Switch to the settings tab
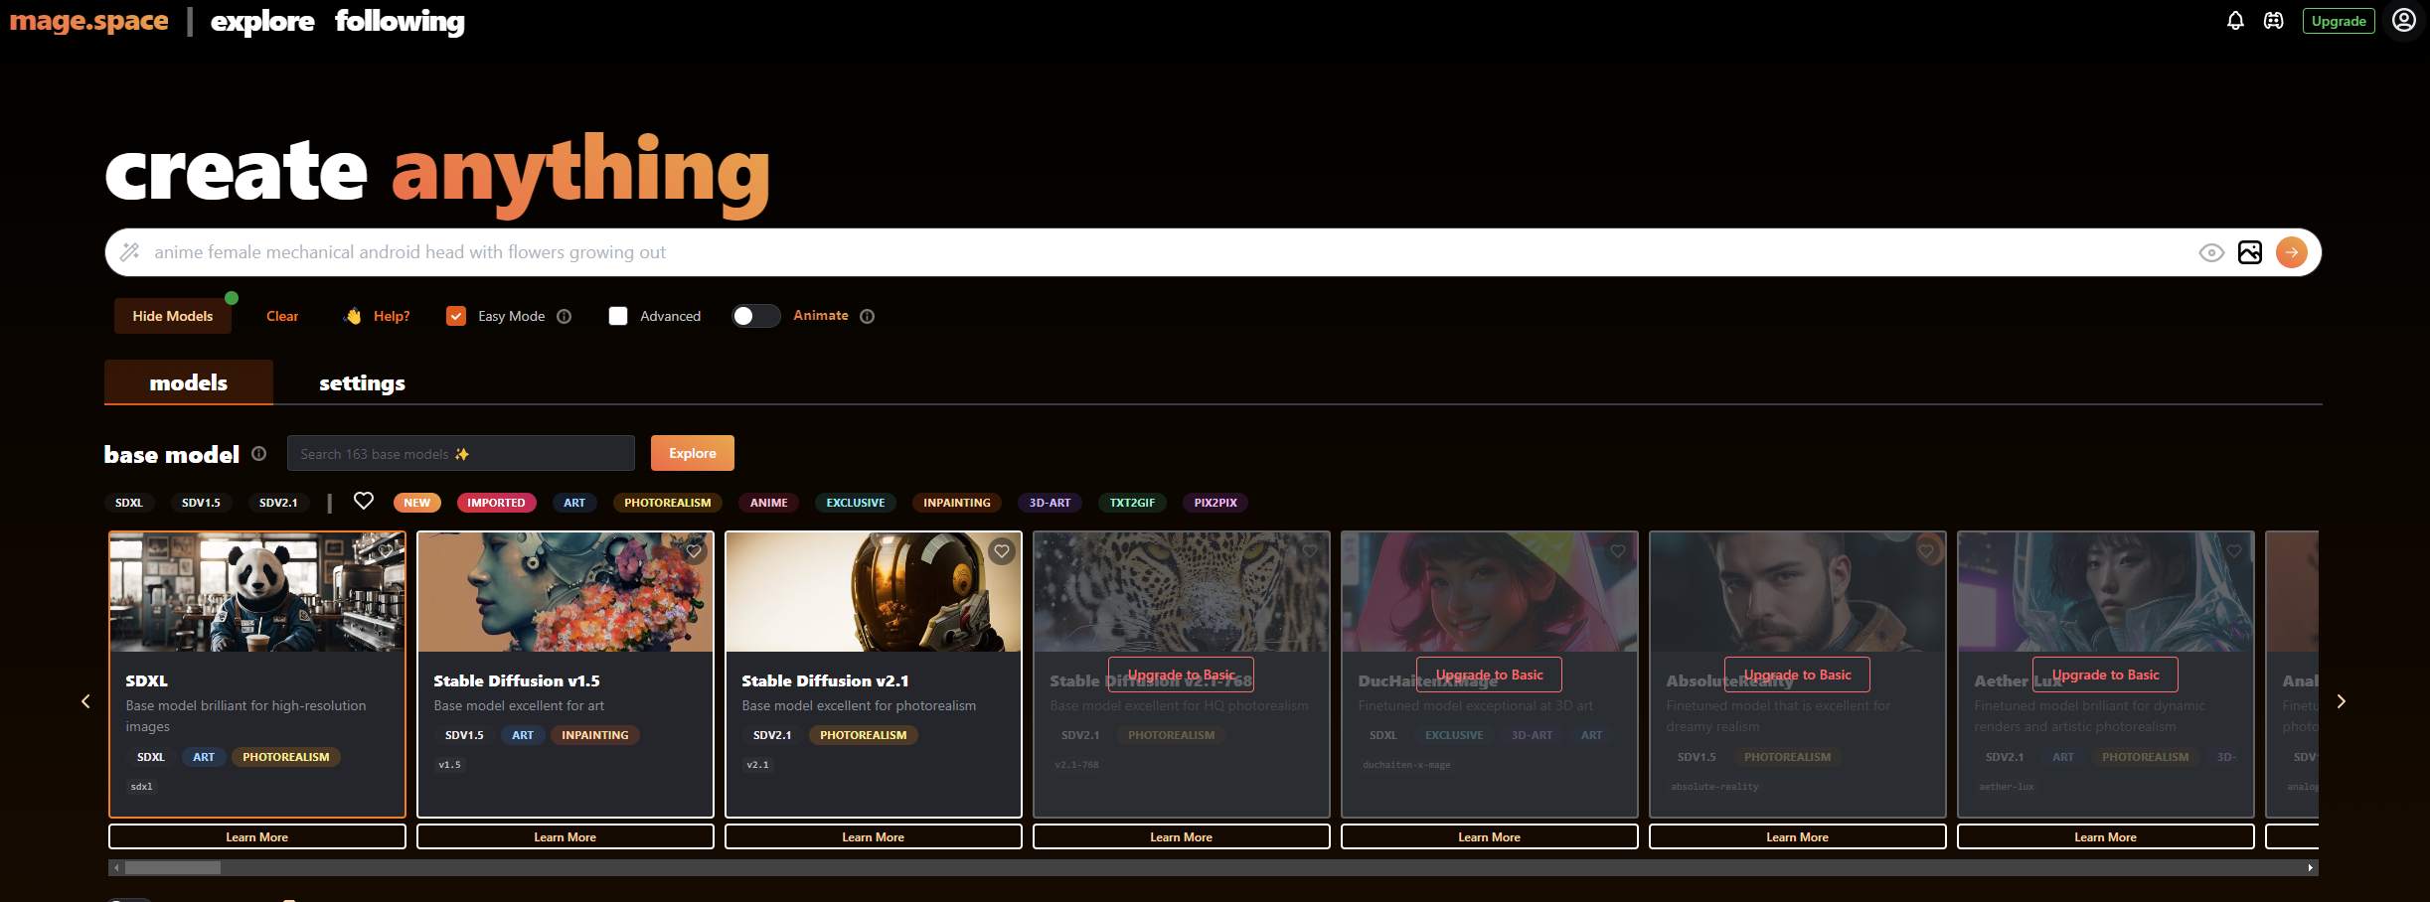The width and height of the screenshot is (2430, 902). pos(362,382)
